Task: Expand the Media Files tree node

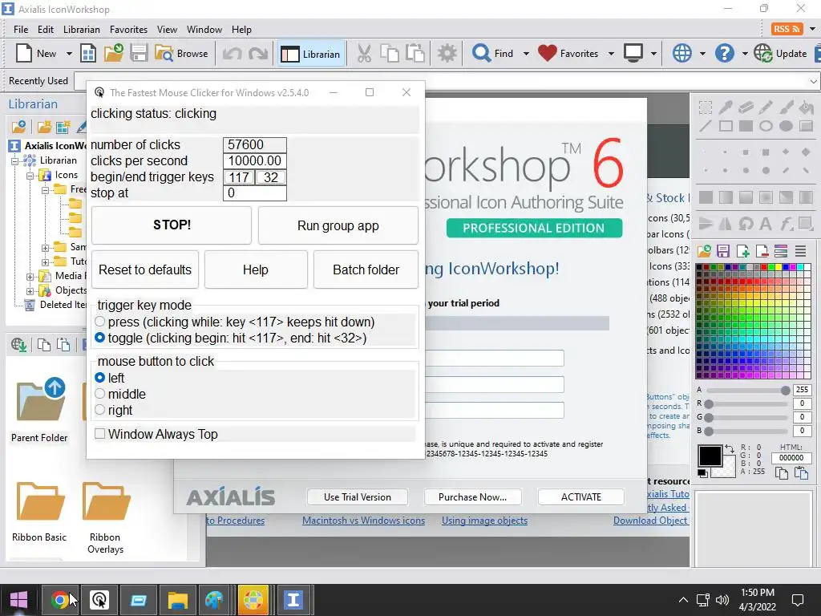Action: [30, 276]
